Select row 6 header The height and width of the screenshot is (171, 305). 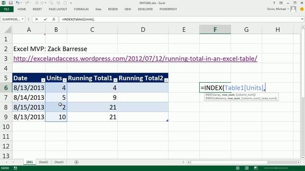pos(6,88)
